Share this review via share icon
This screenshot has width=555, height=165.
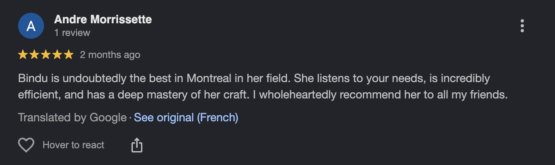(137, 145)
